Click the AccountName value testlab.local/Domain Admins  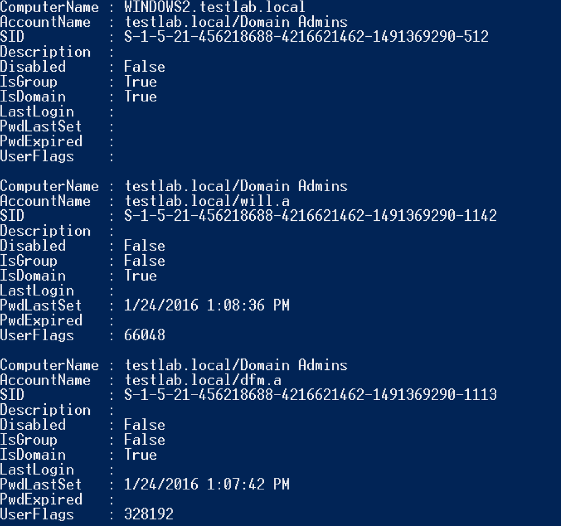click(236, 22)
